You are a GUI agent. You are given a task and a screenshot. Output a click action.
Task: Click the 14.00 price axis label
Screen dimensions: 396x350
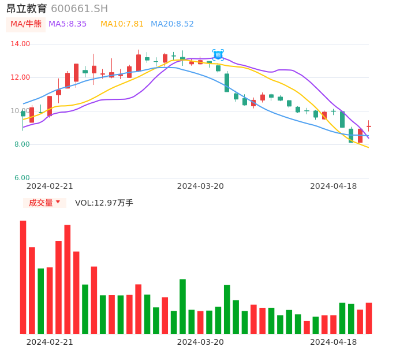click(21, 44)
